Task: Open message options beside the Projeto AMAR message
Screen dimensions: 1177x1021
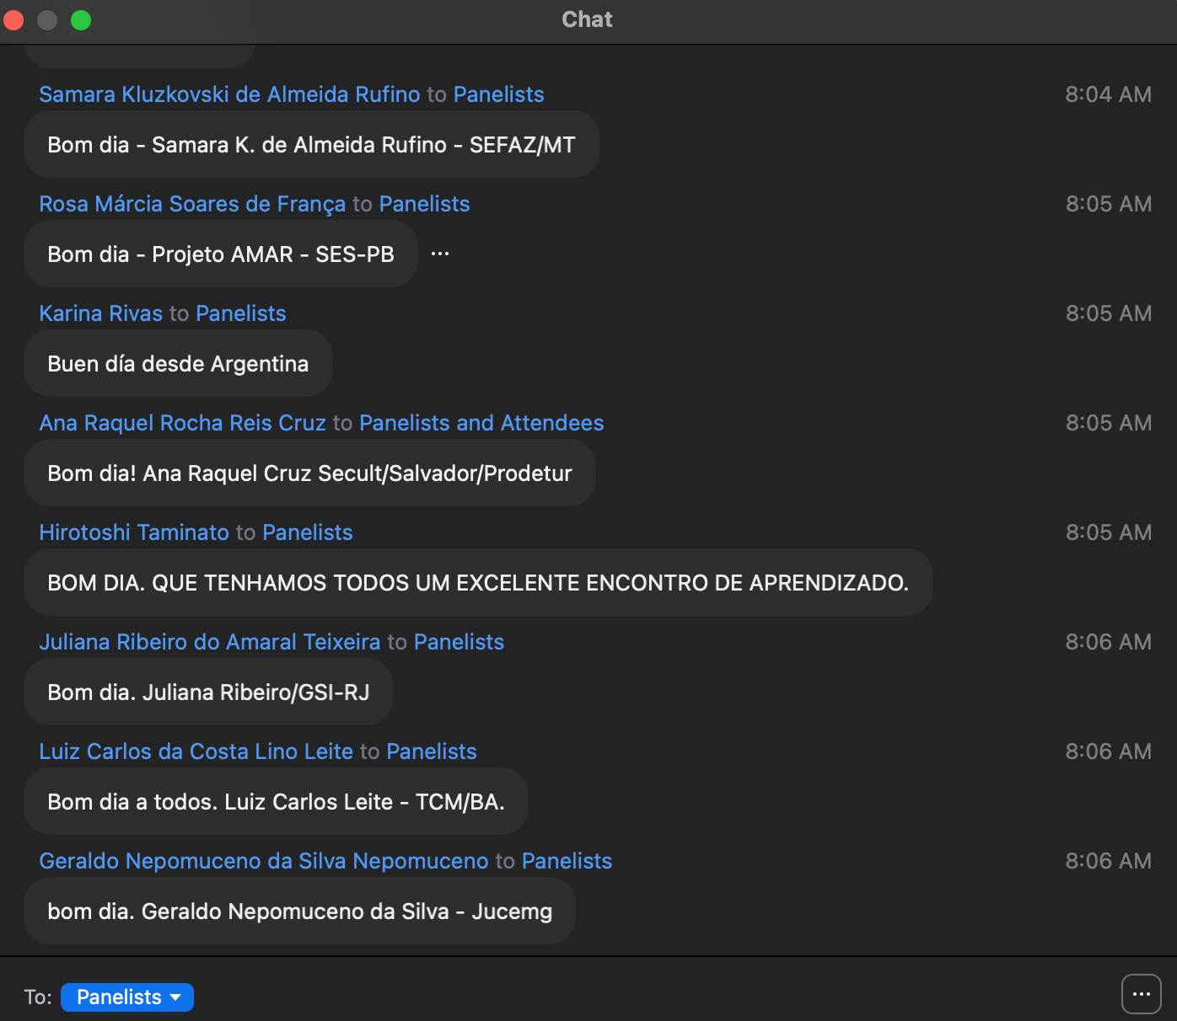Action: point(440,254)
